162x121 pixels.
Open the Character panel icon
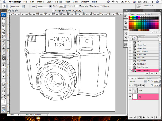126,34
